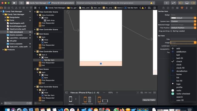Collapse the Candy Task Manager project root

click(1, 11)
